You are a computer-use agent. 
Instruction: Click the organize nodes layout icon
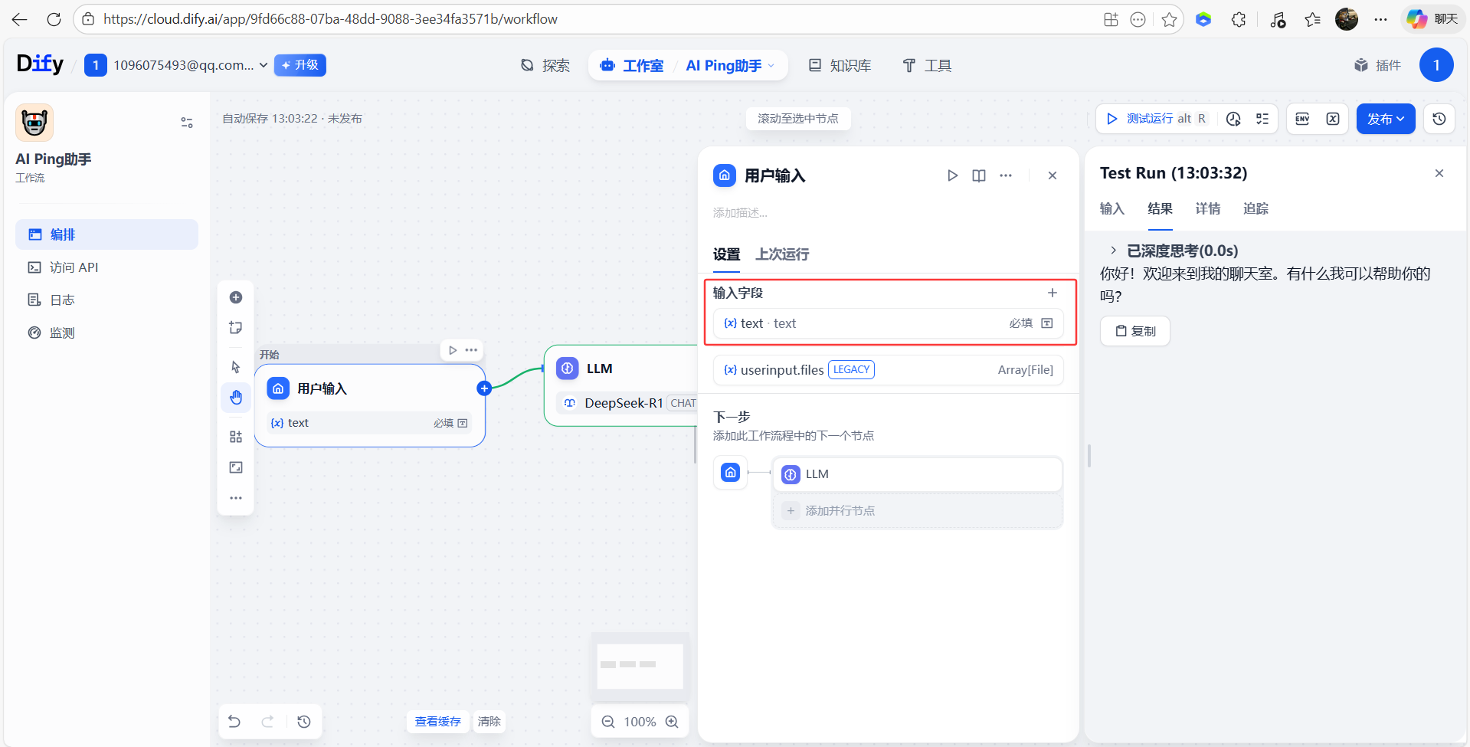point(236,437)
